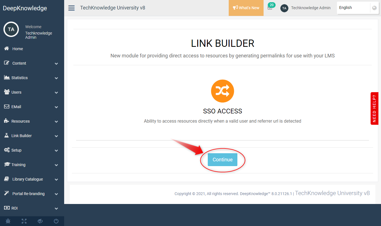The image size is (381, 226).
Task: Click the LINK BUILDER heading
Action: point(223,43)
